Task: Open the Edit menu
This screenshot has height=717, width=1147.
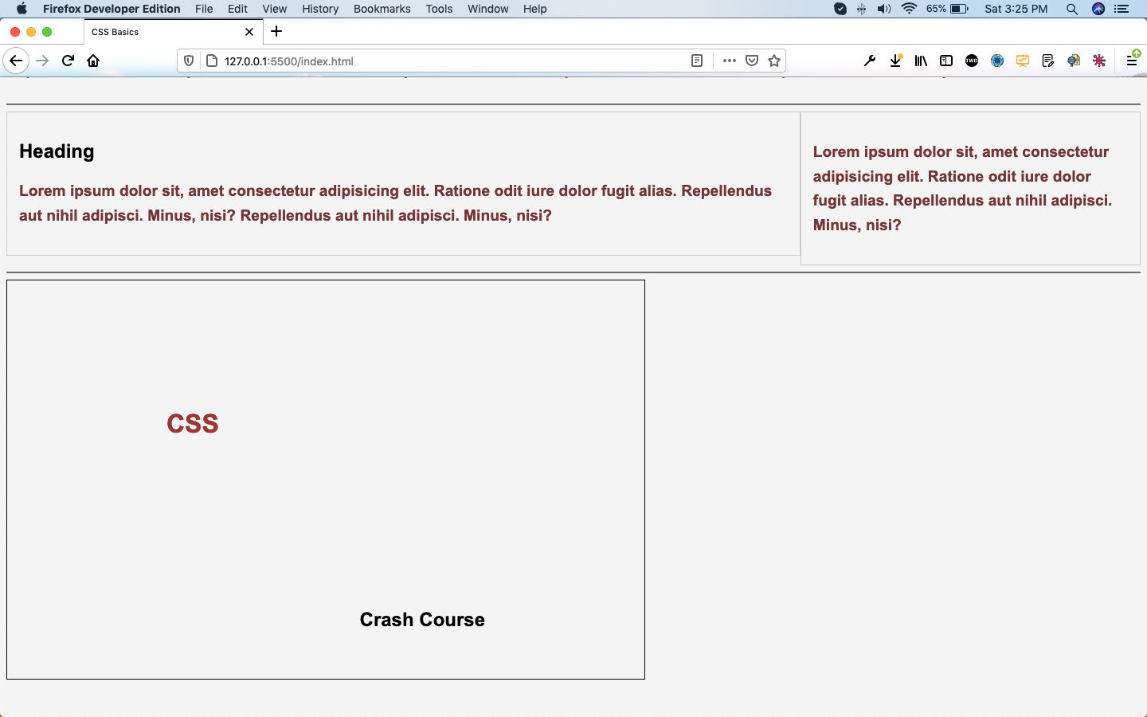Action: 237,9
